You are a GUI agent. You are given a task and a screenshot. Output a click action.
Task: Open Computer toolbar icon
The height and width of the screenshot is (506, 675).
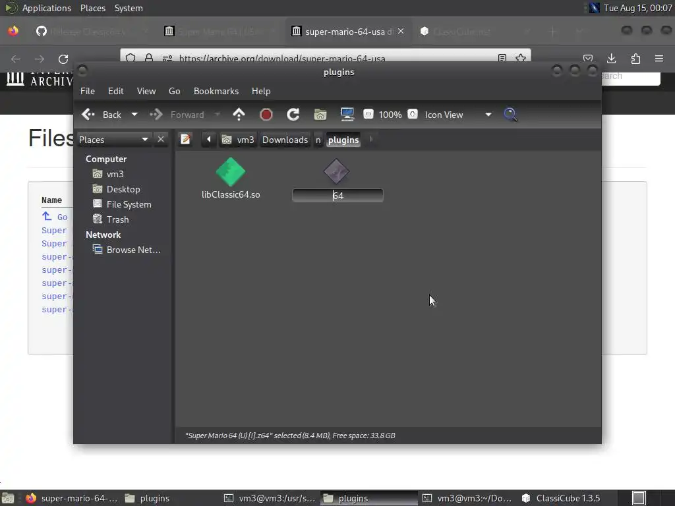point(347,115)
